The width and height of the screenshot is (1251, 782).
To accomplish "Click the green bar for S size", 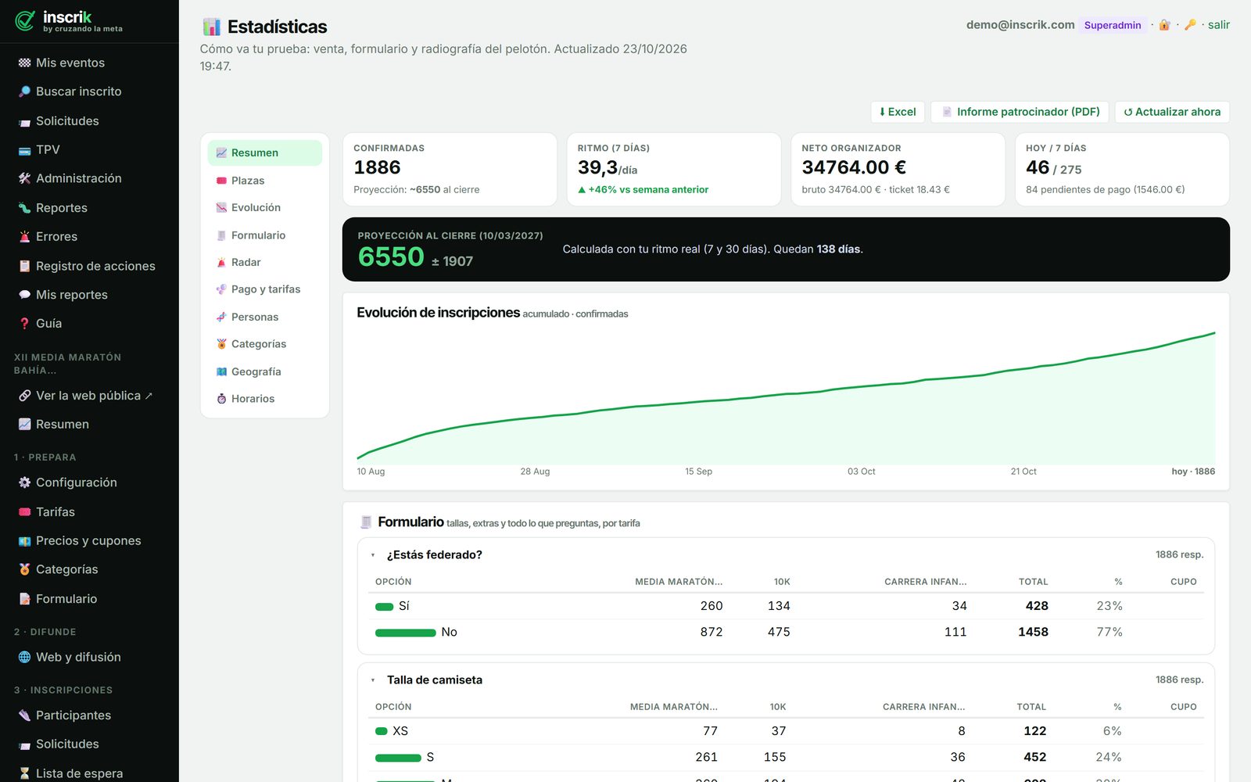I will click(398, 758).
